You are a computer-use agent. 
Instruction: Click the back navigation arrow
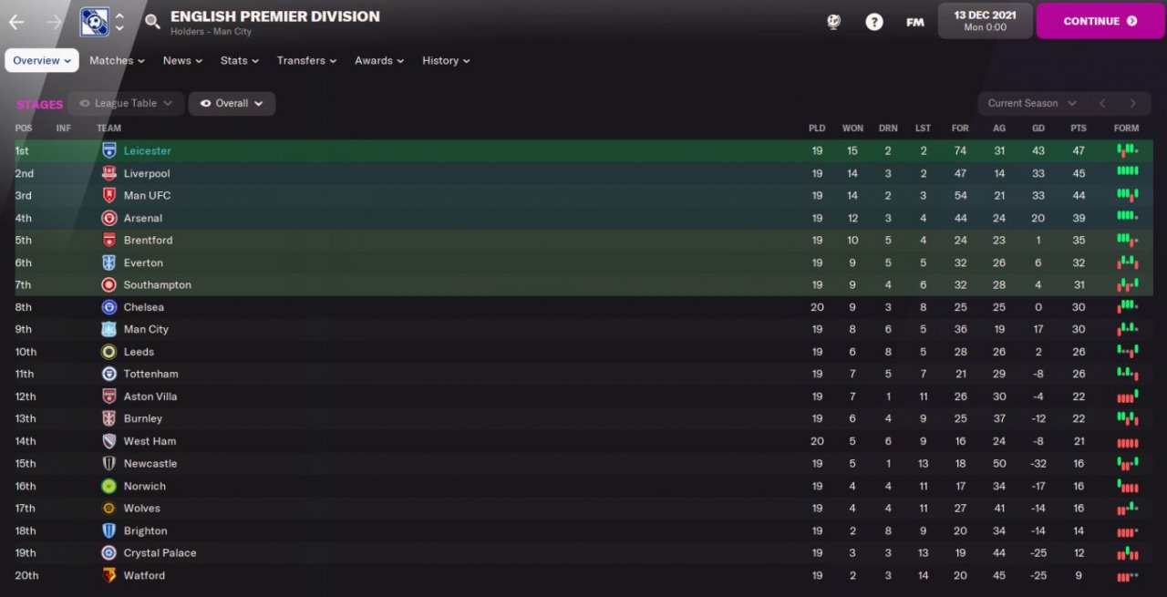pyautogui.click(x=16, y=21)
